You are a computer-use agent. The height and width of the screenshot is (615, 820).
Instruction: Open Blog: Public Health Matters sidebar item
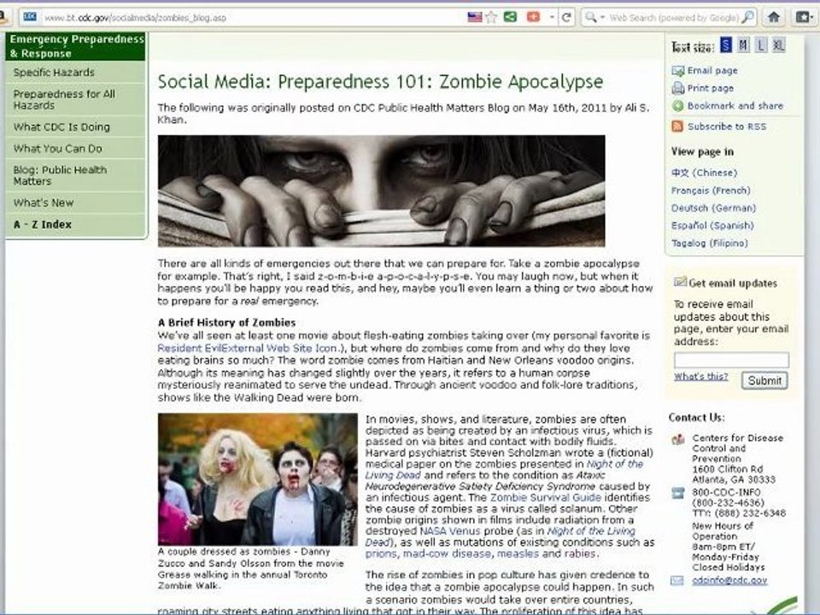[76, 176]
